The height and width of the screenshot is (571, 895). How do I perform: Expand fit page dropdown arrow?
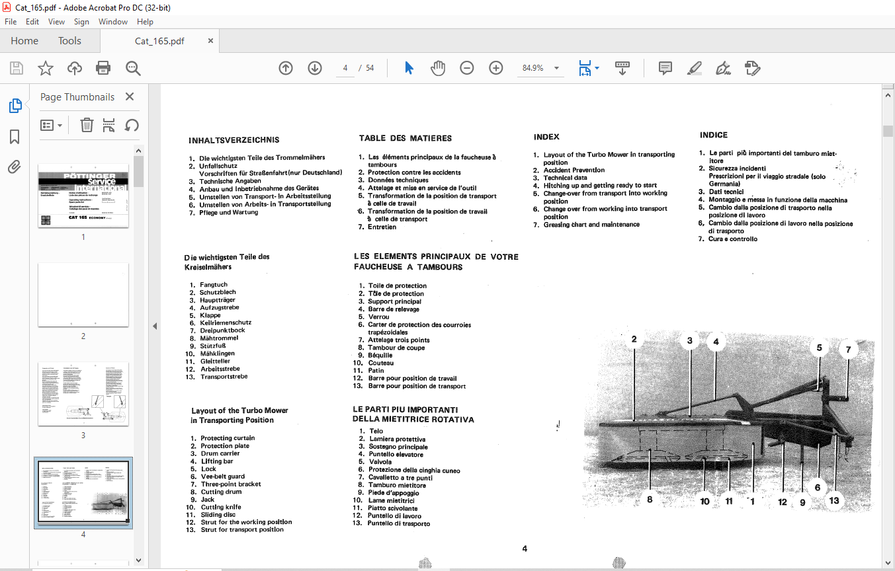pyautogui.click(x=597, y=68)
